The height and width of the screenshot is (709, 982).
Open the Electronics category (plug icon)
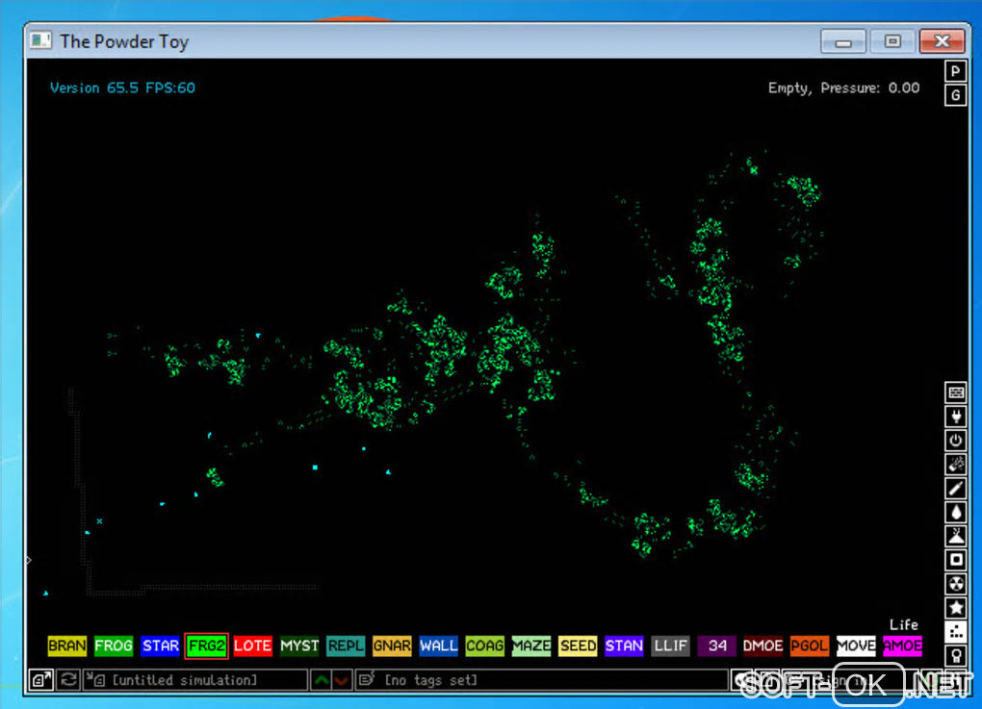(x=956, y=417)
